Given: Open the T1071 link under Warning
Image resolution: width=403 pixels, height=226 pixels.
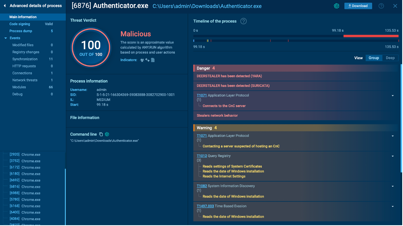Looking at the screenshot, I should click(202, 136).
